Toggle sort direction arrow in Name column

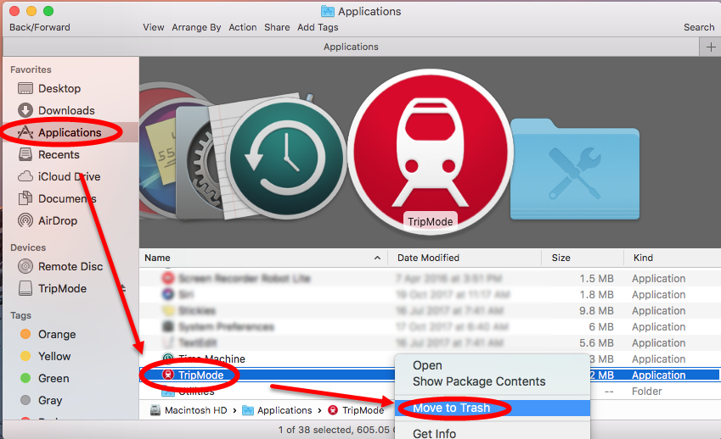coord(378,258)
